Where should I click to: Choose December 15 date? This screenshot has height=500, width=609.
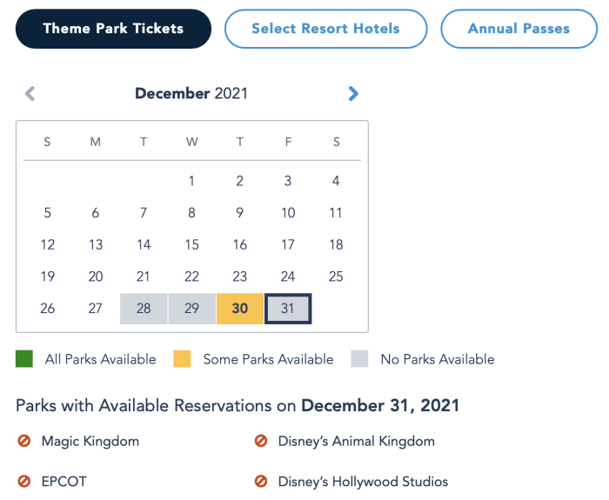(192, 245)
